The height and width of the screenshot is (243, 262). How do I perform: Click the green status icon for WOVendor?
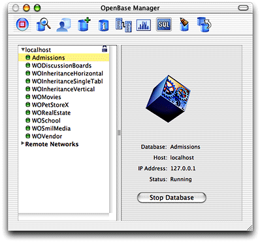click(x=27, y=136)
